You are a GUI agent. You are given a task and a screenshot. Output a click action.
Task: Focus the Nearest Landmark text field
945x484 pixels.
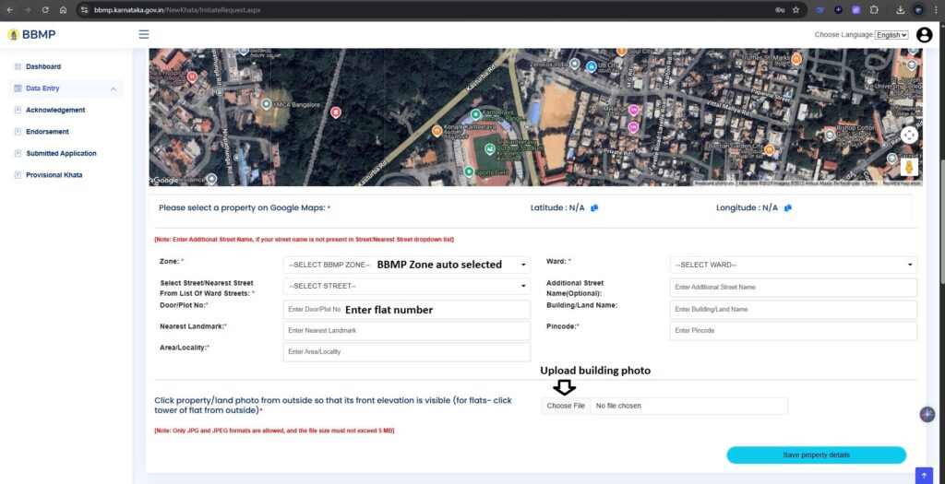pos(407,331)
